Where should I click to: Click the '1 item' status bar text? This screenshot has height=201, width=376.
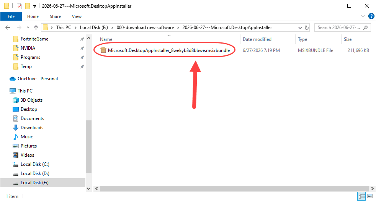[12, 196]
